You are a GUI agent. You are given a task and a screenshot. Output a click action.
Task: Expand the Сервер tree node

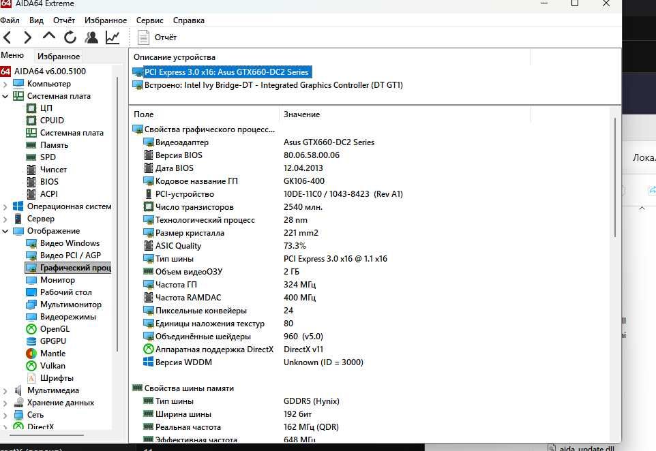[x=5, y=219]
